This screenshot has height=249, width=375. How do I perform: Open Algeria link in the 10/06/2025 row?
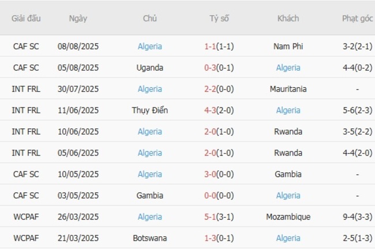150,132
